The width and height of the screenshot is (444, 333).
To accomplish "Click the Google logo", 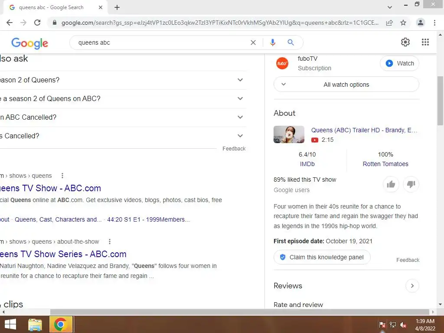I will pyautogui.click(x=30, y=43).
